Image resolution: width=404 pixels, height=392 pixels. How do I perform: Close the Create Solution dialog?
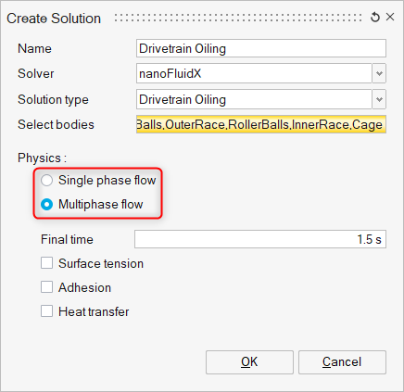coord(390,17)
